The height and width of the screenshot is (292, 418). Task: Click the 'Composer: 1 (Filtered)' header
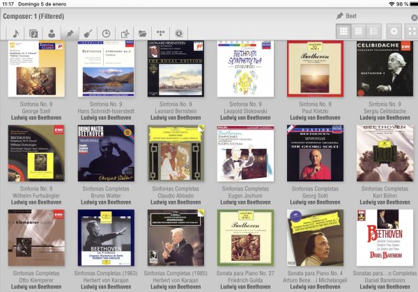[x=33, y=16]
